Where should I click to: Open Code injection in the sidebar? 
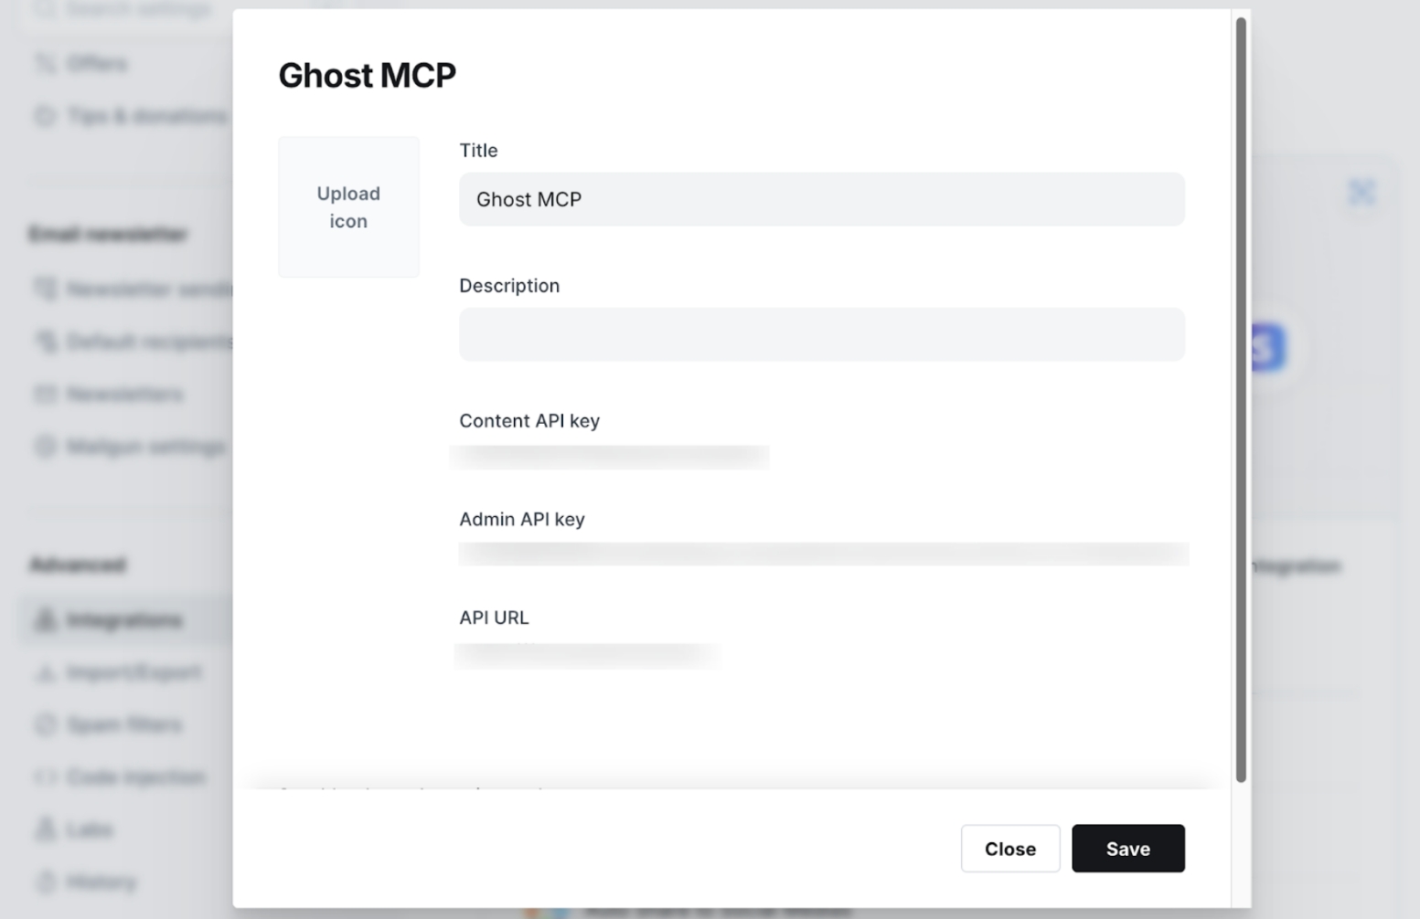tap(136, 777)
